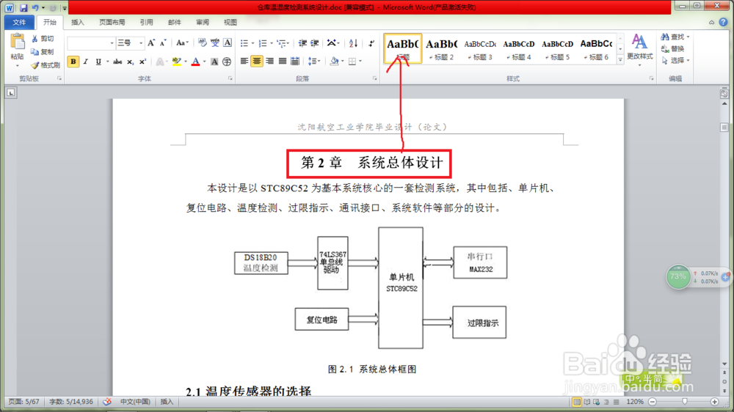Open the numbering list dropdown arrow

(271, 43)
